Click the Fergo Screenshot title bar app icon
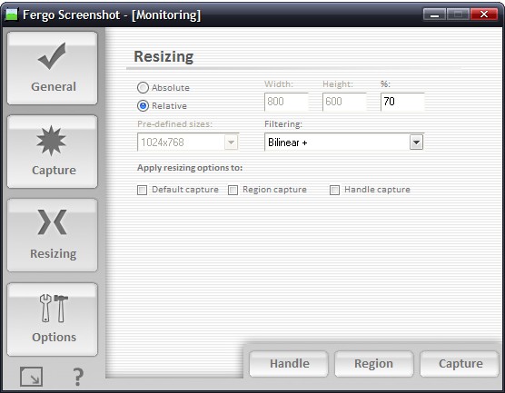The image size is (505, 393). pos(11,15)
